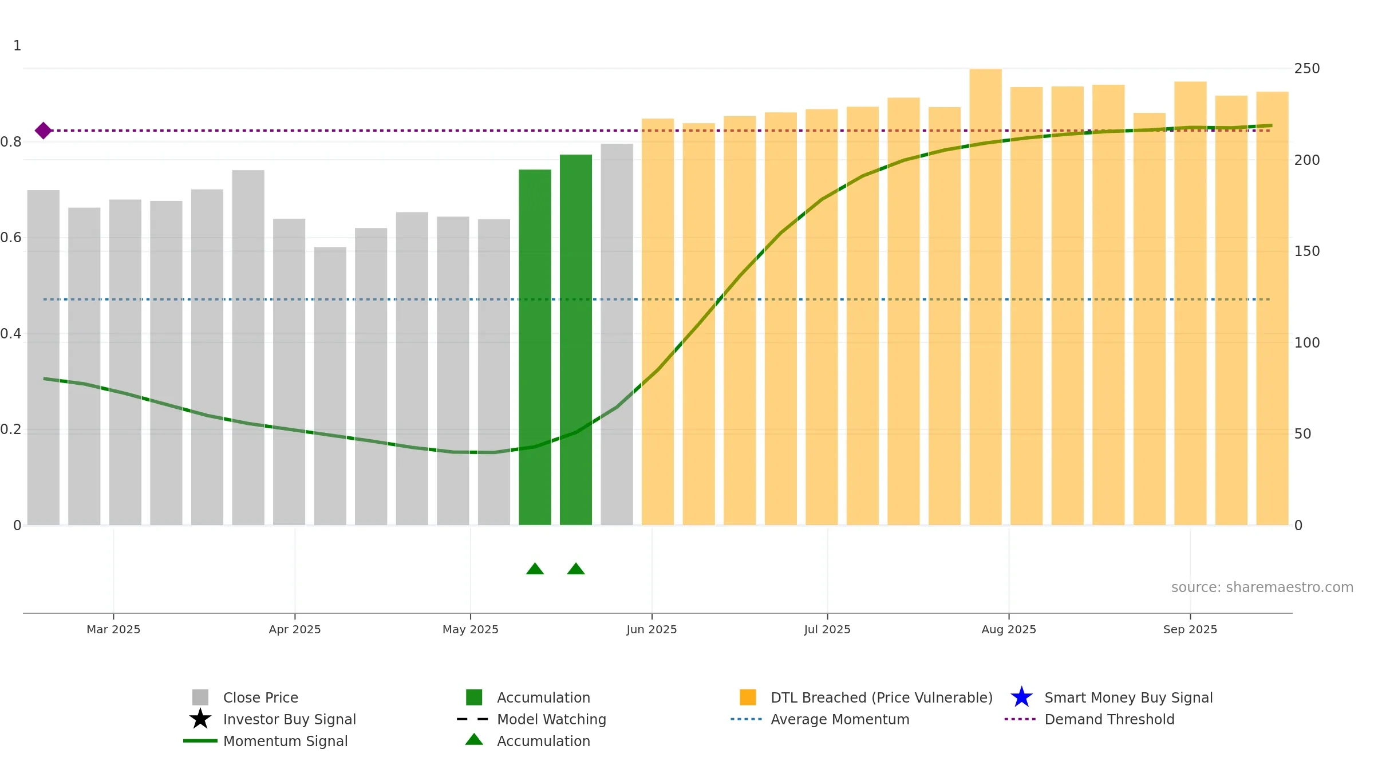Image resolution: width=1374 pixels, height=773 pixels.
Task: Toggle the Model Watching legend entry
Action: (531, 719)
